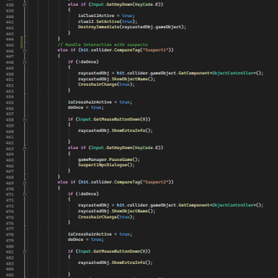Click "isCrosshairActive" on line 455
The height and width of the screenshot is (278, 278).
click(x=90, y=102)
